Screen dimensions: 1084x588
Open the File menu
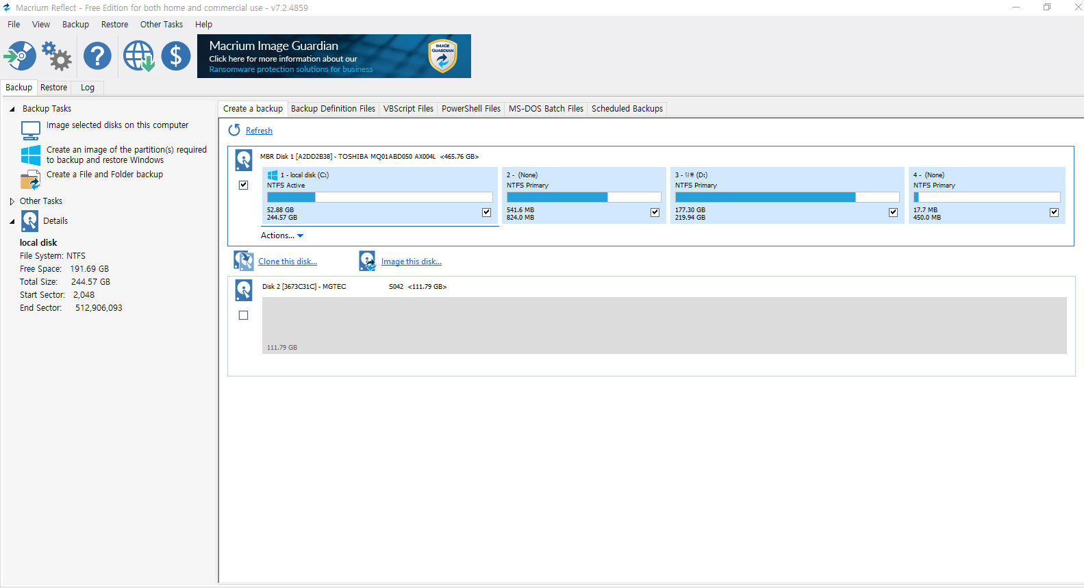pos(14,24)
